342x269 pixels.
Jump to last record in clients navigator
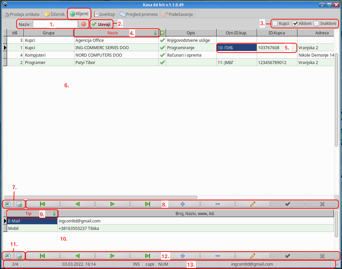click(147, 204)
